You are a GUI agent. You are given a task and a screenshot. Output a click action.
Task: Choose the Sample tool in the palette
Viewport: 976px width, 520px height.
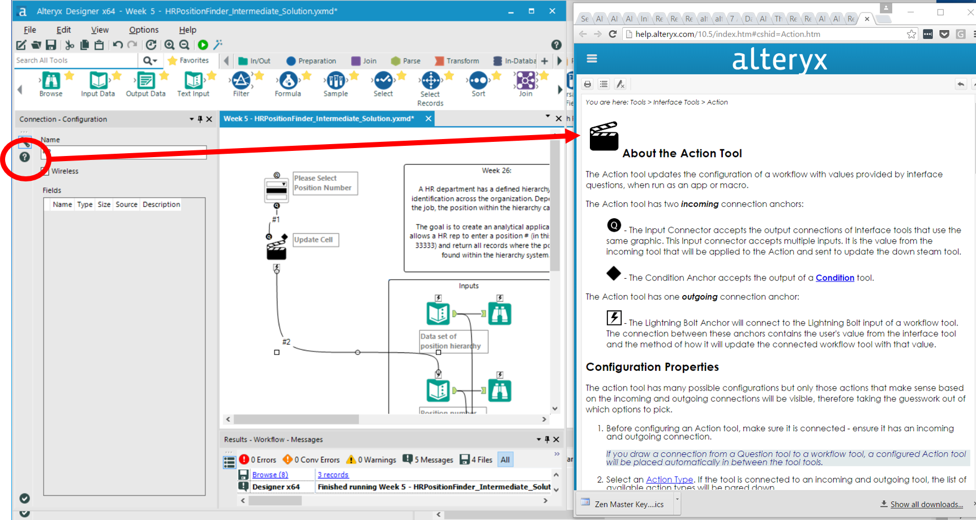coord(336,85)
